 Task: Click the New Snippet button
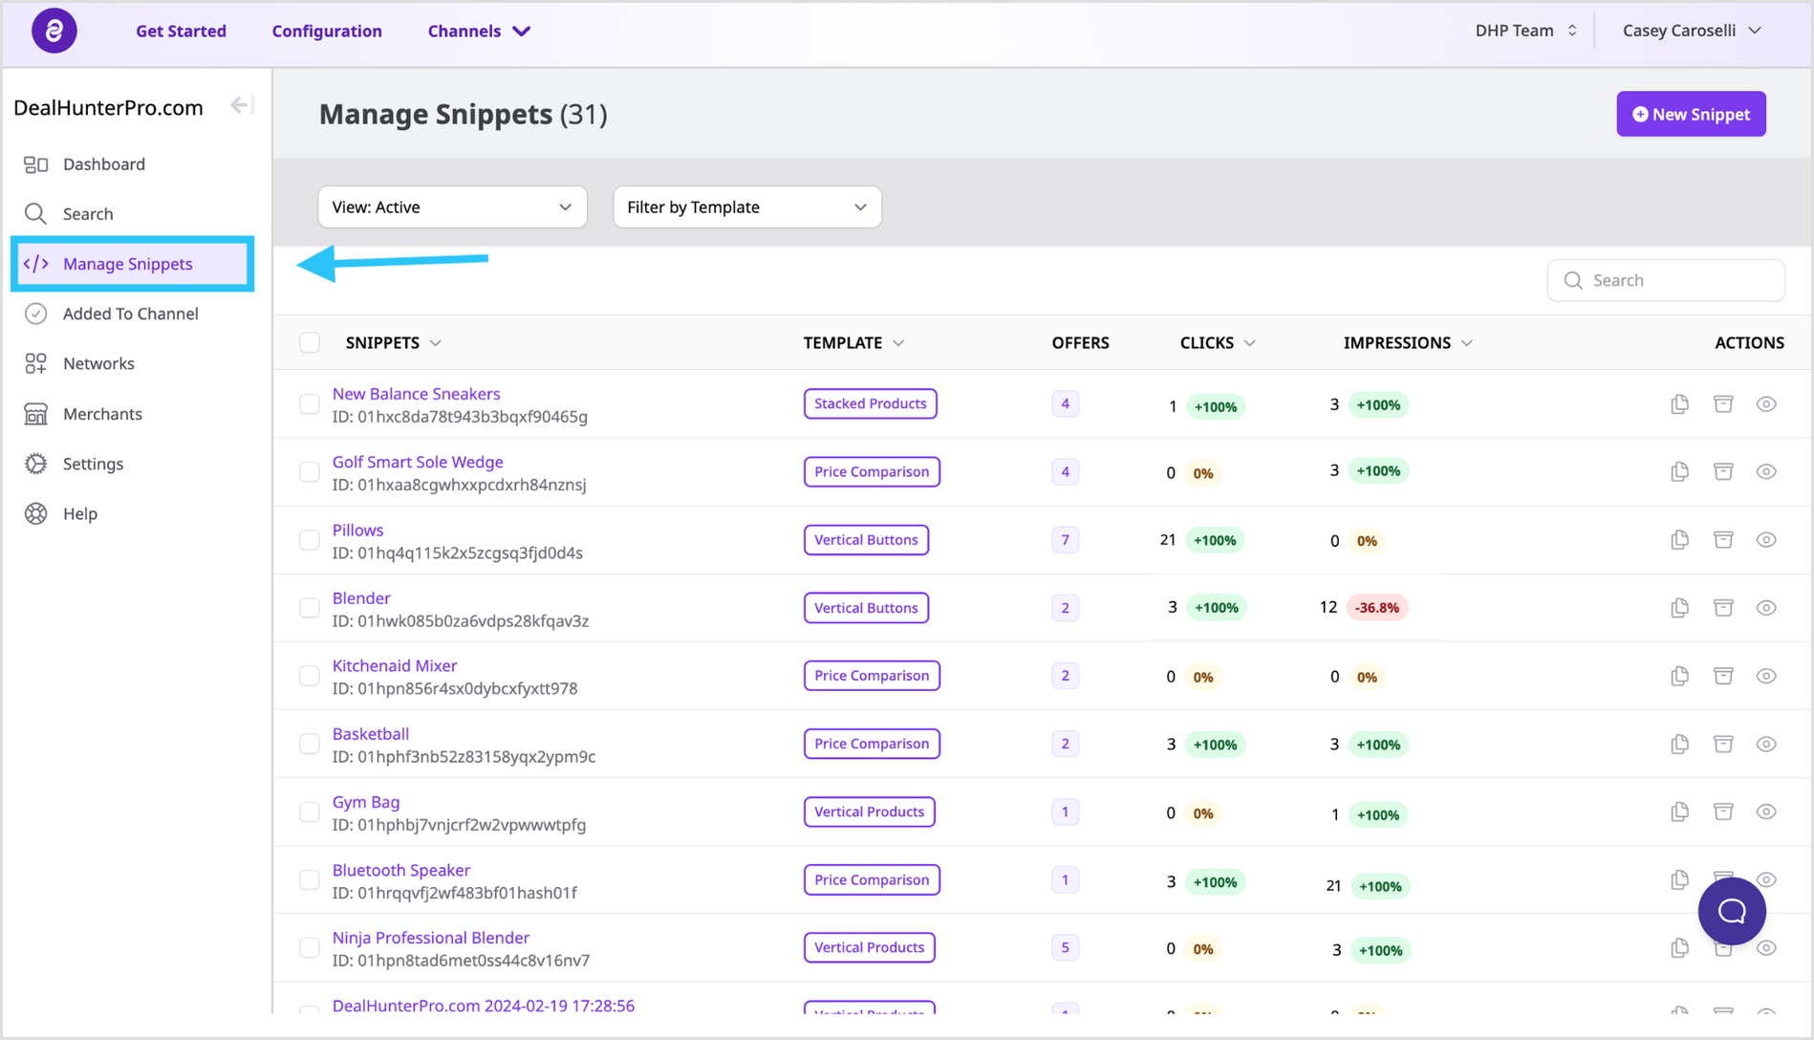tap(1691, 114)
